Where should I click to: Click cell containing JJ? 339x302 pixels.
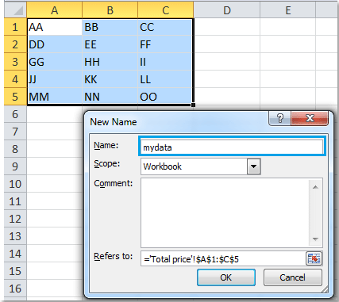[x=55, y=79]
